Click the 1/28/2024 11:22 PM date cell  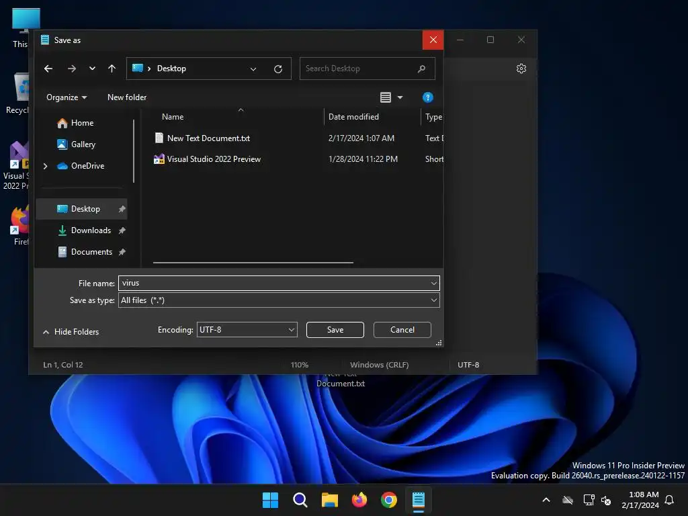click(363, 159)
